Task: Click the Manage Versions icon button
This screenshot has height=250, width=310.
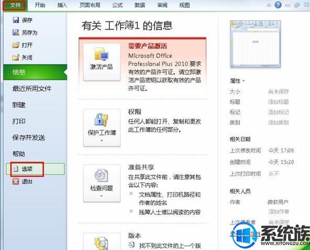Action: click(x=102, y=242)
